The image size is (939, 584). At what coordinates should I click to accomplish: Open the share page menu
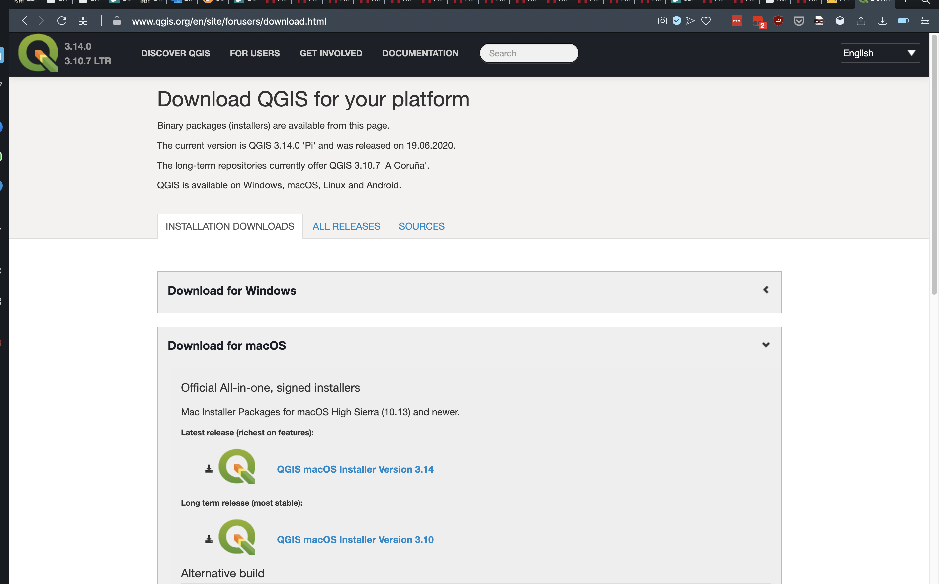(x=861, y=21)
